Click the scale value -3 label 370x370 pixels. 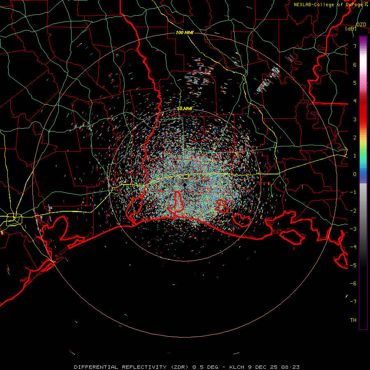pyautogui.click(x=353, y=229)
